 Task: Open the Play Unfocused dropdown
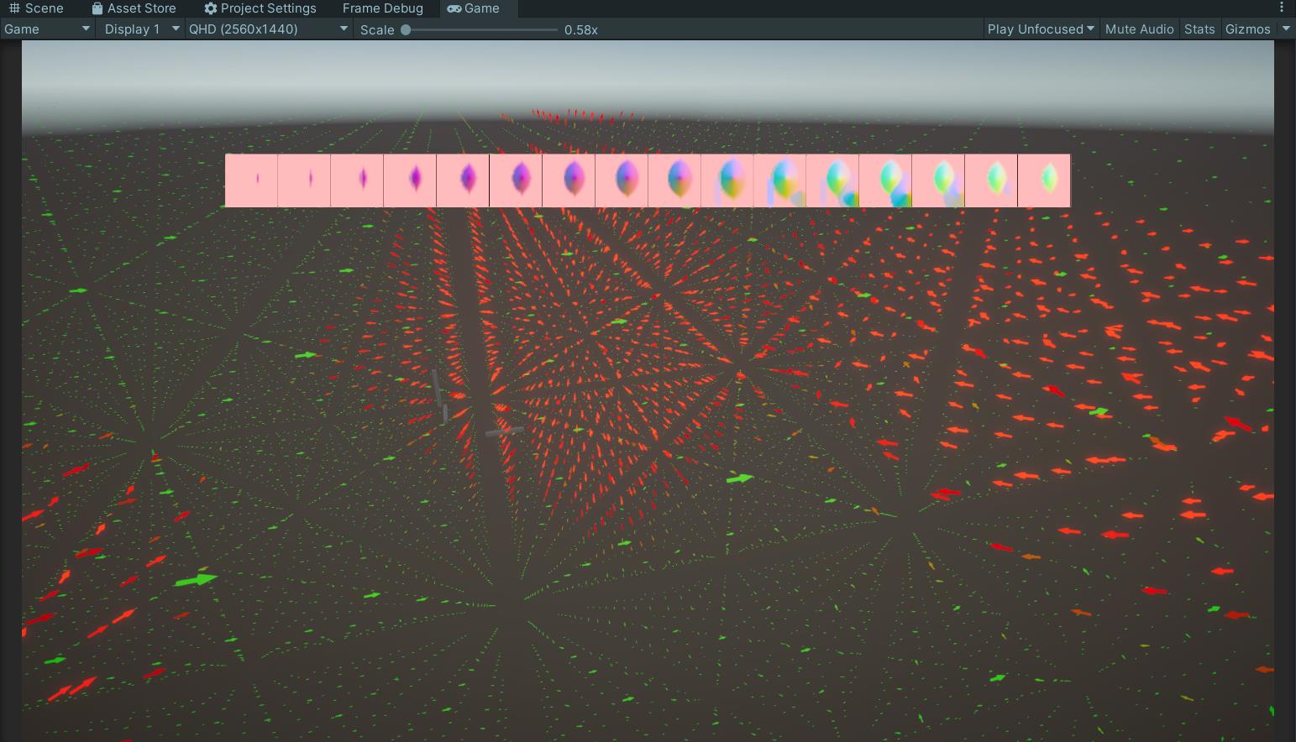[x=1042, y=29]
